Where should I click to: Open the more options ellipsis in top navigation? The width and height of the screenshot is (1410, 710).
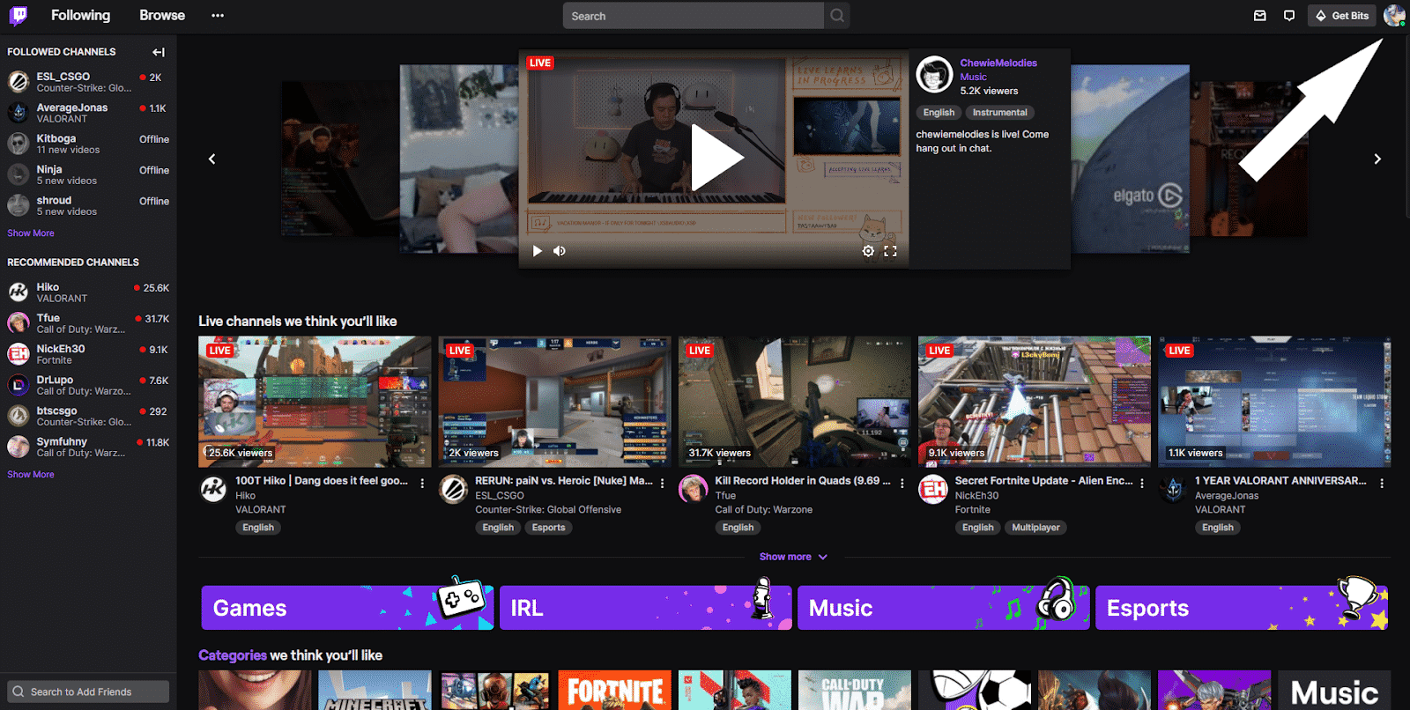[x=218, y=16]
